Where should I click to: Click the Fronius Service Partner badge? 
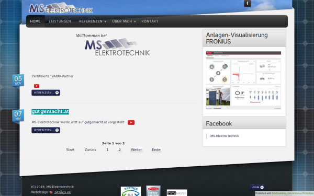click(153, 191)
